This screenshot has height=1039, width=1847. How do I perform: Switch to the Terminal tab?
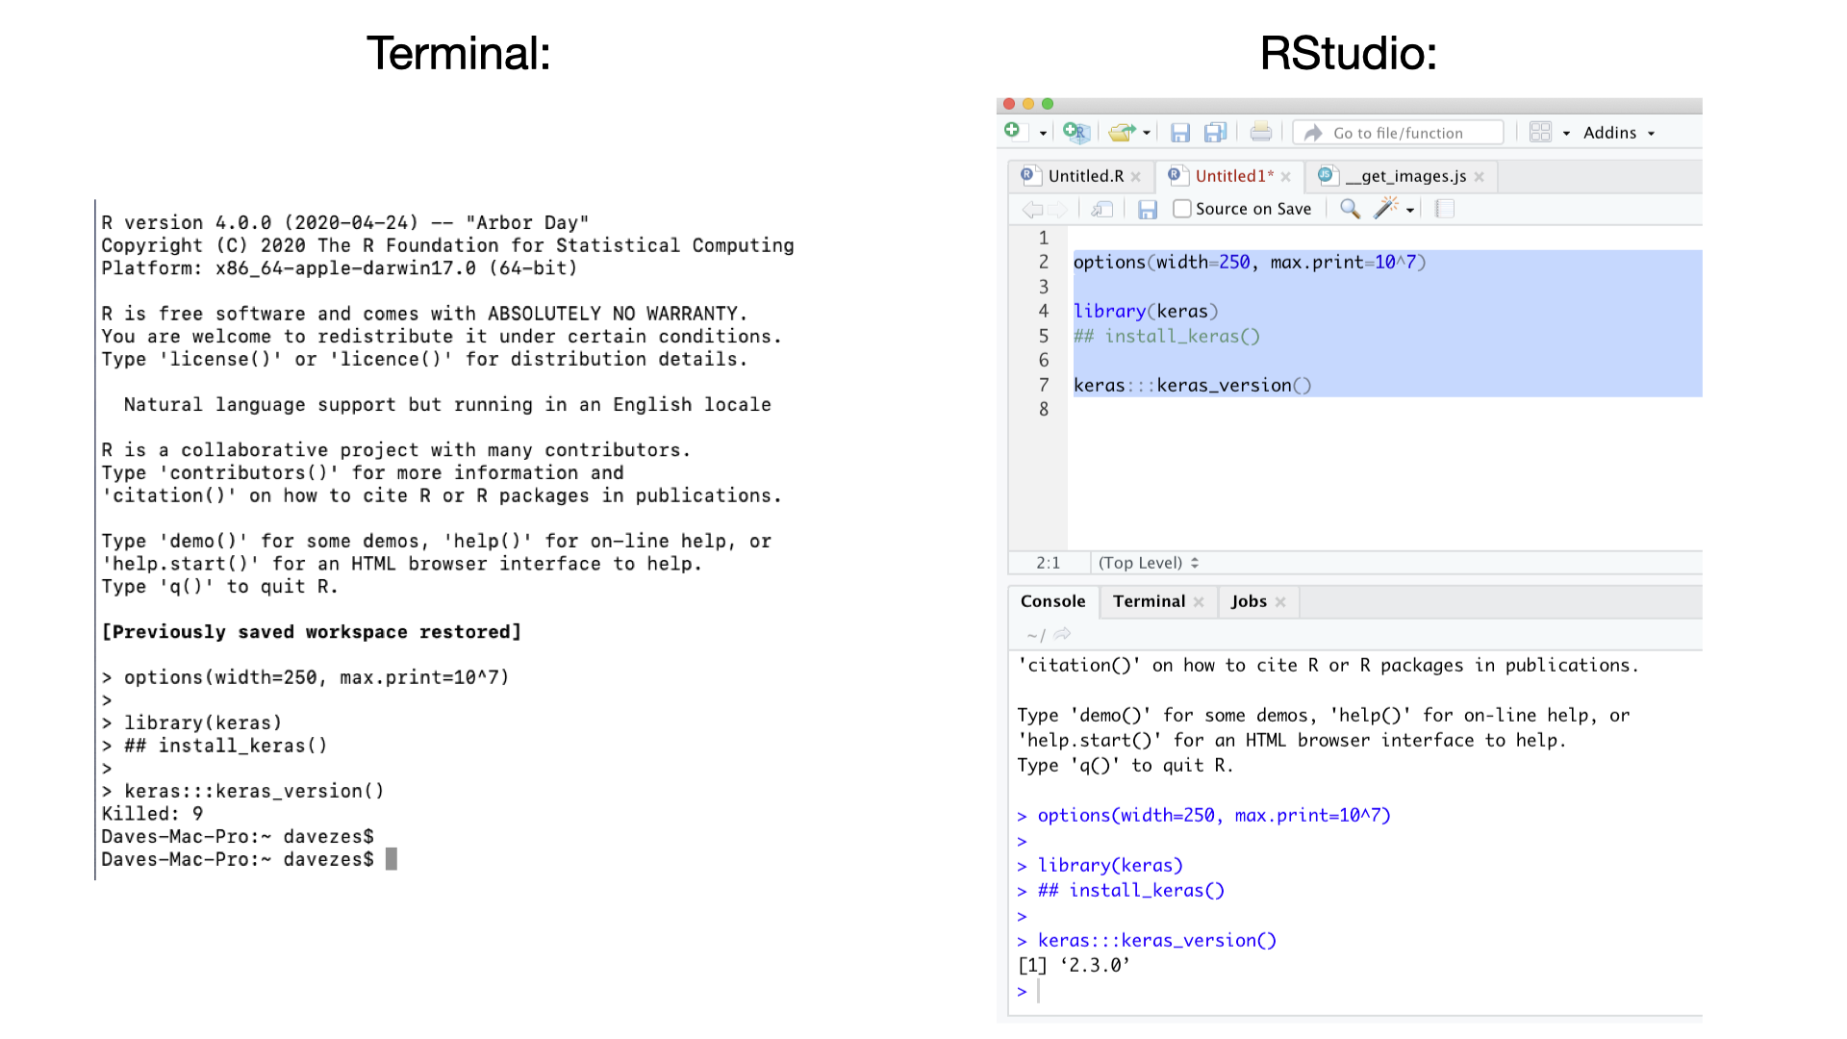coord(1148,601)
